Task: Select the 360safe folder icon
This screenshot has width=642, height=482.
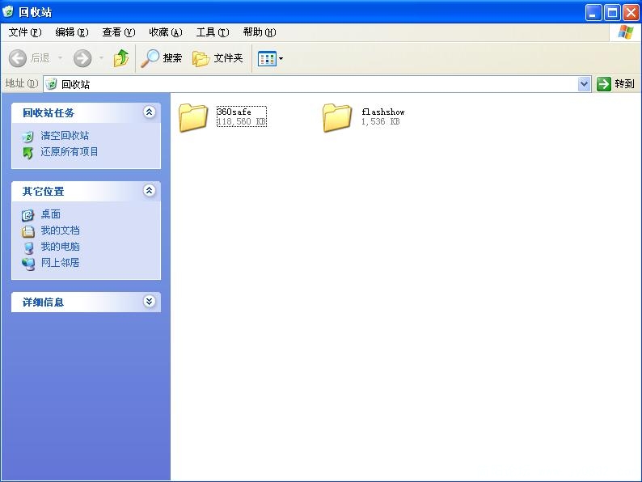Action: point(193,117)
